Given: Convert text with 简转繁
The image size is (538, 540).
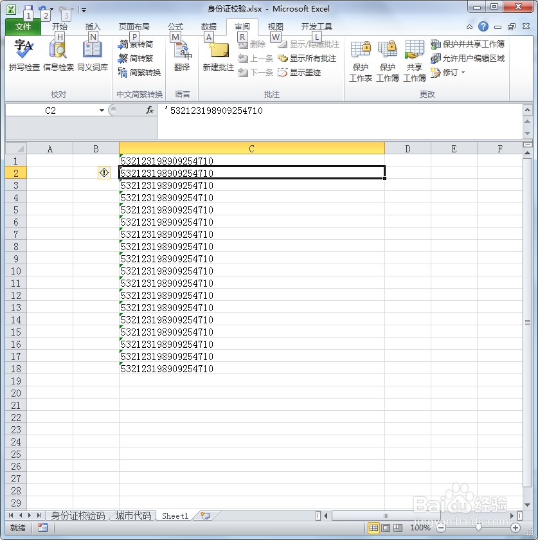Looking at the screenshot, I should [x=136, y=59].
